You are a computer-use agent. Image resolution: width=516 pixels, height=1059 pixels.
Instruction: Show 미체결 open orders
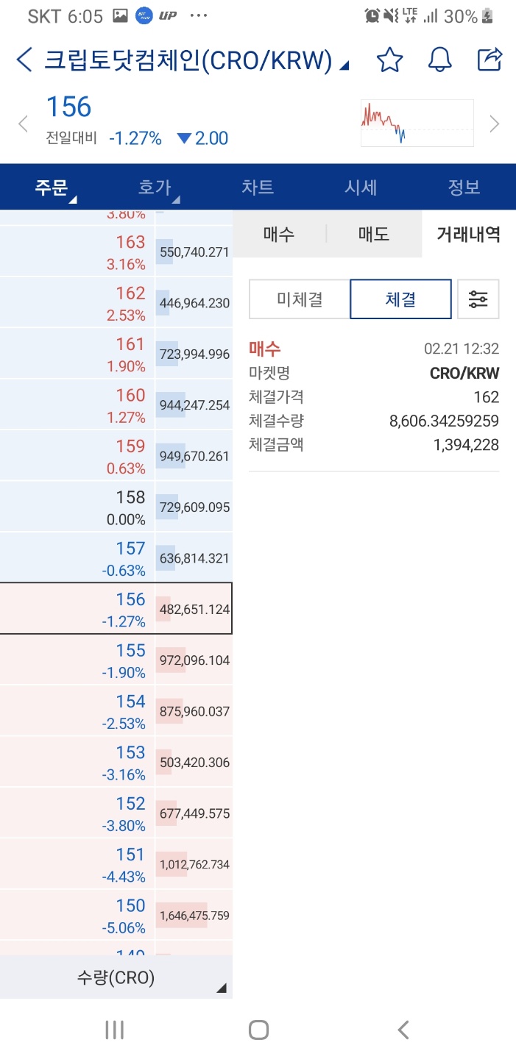[x=300, y=299]
